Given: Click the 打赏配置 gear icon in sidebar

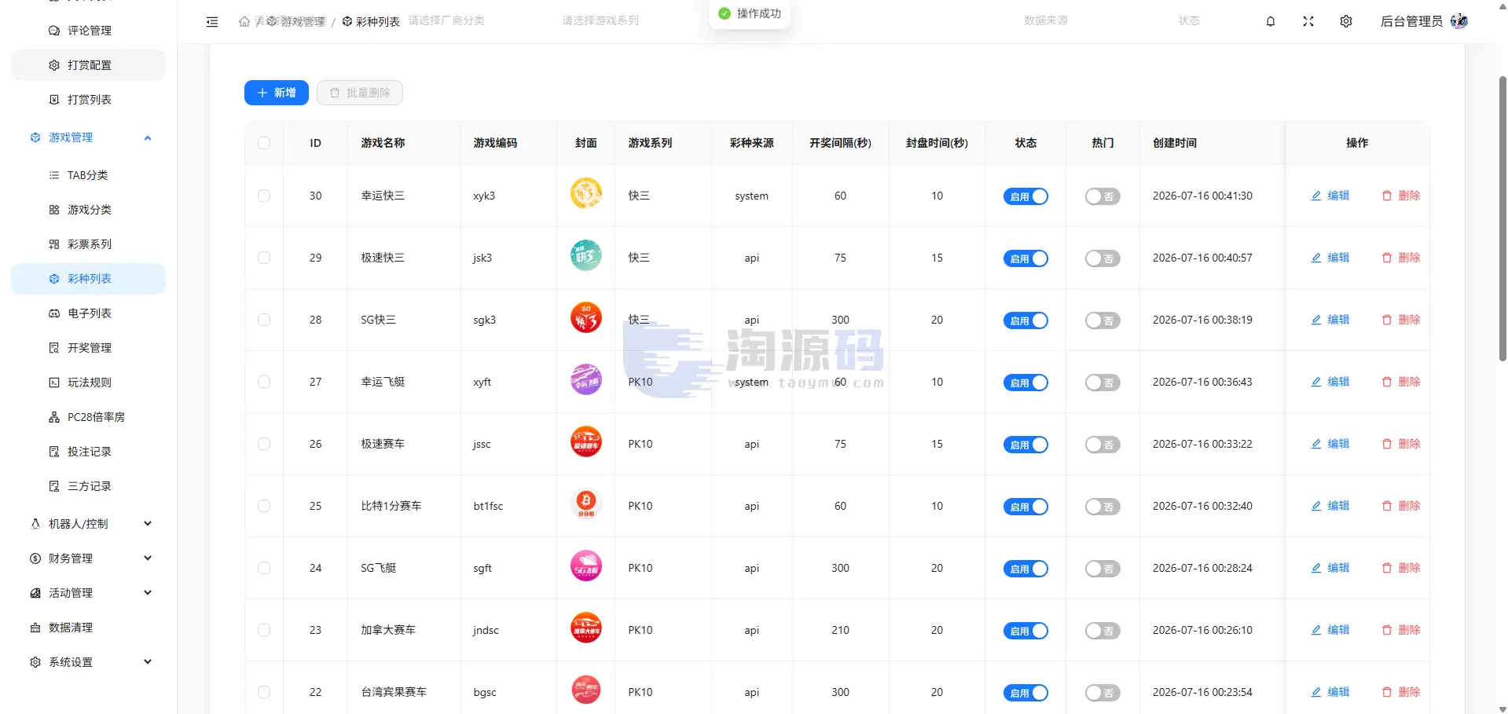Looking at the screenshot, I should pos(54,65).
